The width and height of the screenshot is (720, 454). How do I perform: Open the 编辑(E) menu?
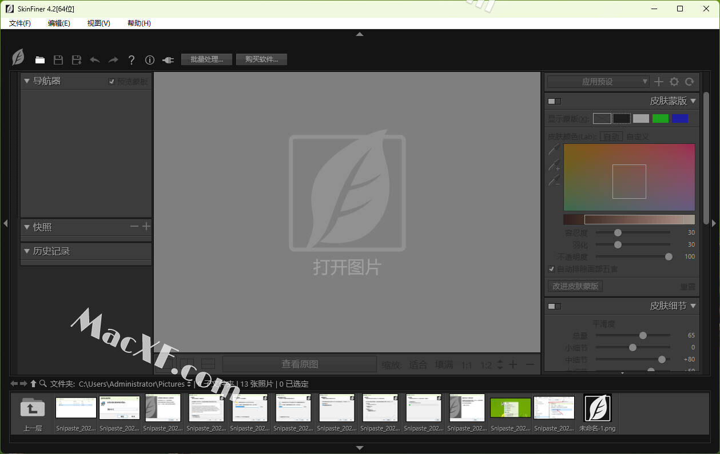pyautogui.click(x=59, y=23)
